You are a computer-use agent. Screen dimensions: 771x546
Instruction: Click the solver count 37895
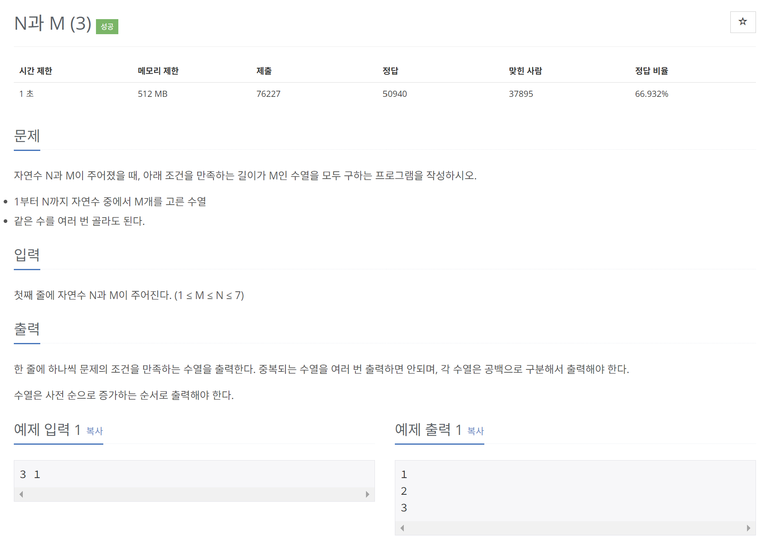coord(521,94)
